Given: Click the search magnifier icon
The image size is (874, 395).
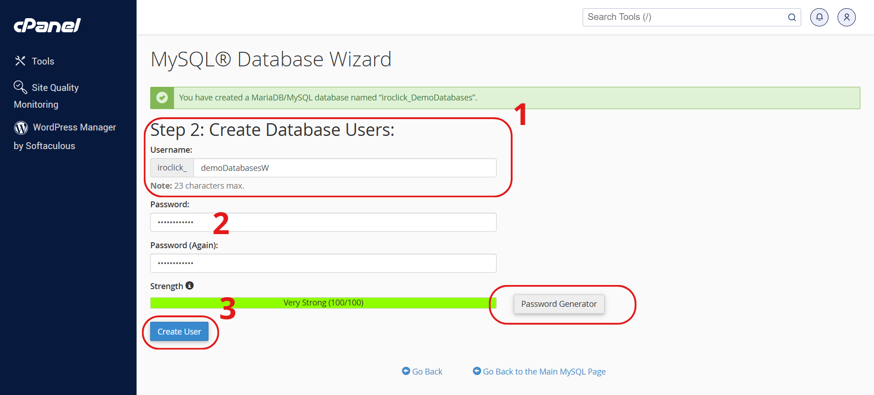Looking at the screenshot, I should point(792,17).
